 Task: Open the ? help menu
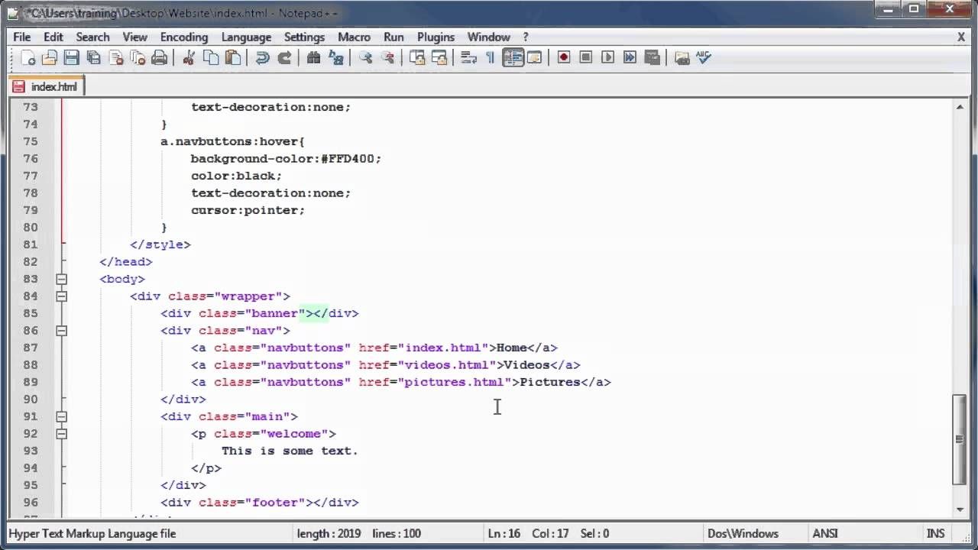coord(526,37)
